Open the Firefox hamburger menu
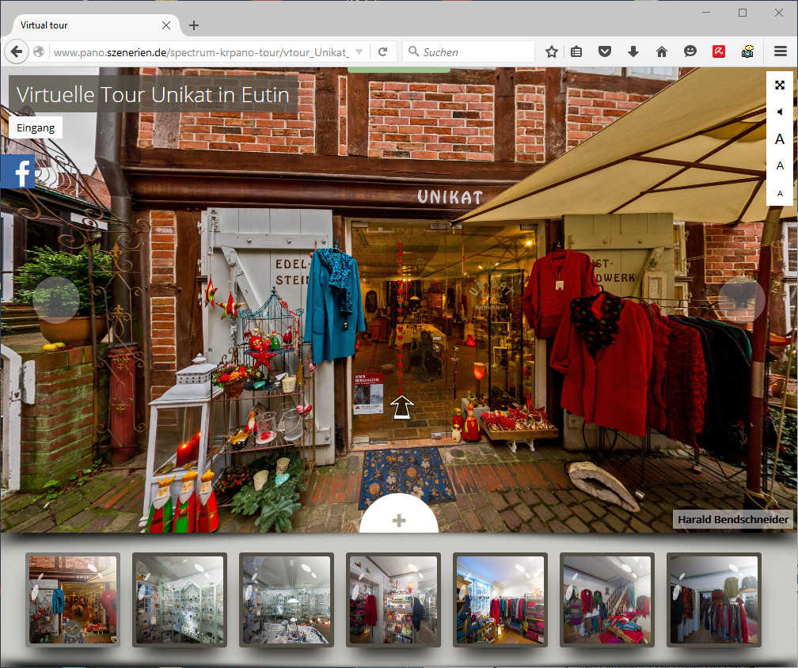 (x=780, y=51)
